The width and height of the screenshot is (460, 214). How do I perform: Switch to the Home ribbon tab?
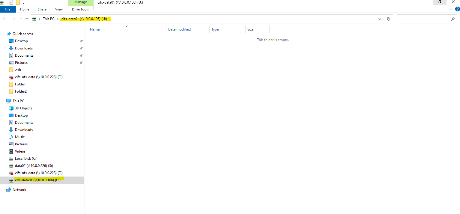tap(25, 9)
